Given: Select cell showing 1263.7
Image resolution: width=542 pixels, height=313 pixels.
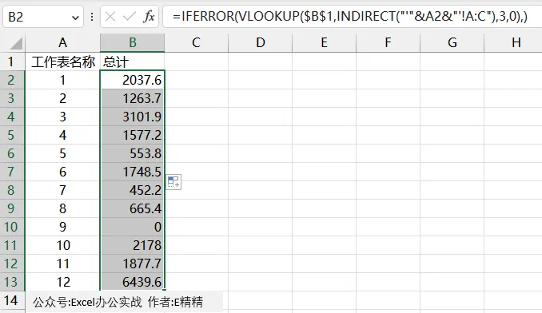Looking at the screenshot, I should point(133,98).
